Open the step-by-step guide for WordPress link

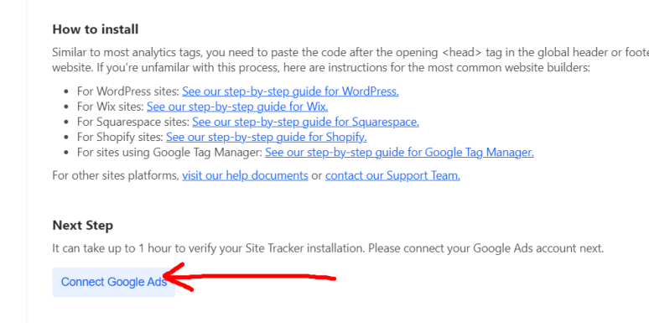click(291, 91)
